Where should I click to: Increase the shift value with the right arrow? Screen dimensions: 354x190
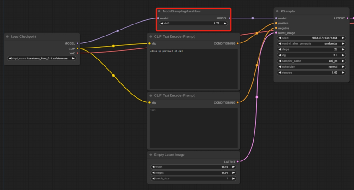(x=225, y=23)
